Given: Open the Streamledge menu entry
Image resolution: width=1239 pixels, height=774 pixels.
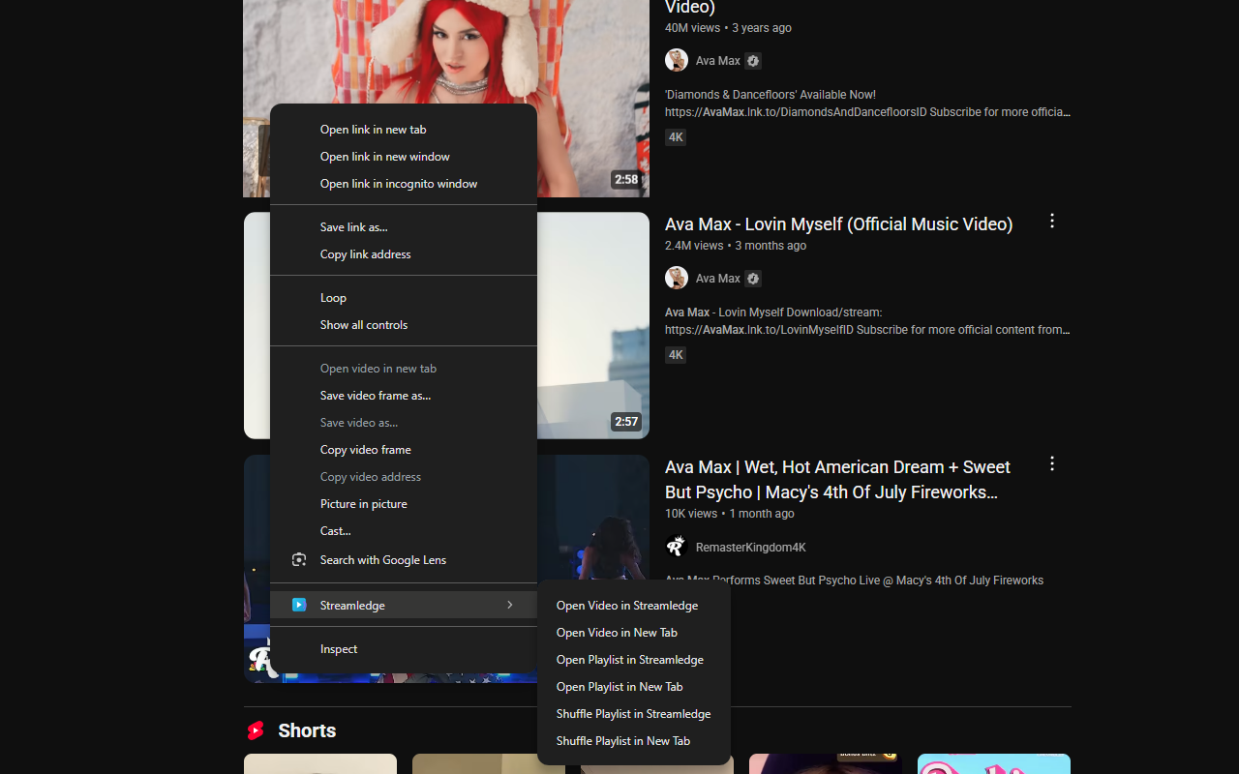Looking at the screenshot, I should click(x=404, y=605).
